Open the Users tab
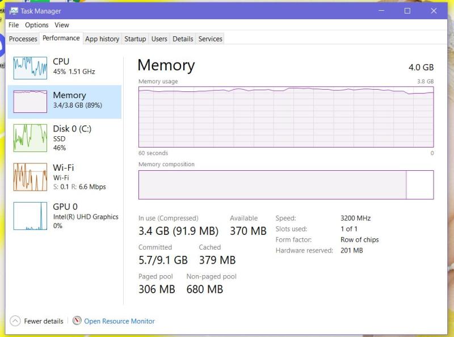454x337 pixels. click(159, 39)
